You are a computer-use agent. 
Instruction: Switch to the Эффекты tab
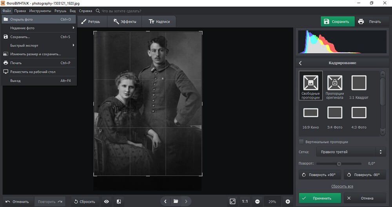click(x=125, y=22)
